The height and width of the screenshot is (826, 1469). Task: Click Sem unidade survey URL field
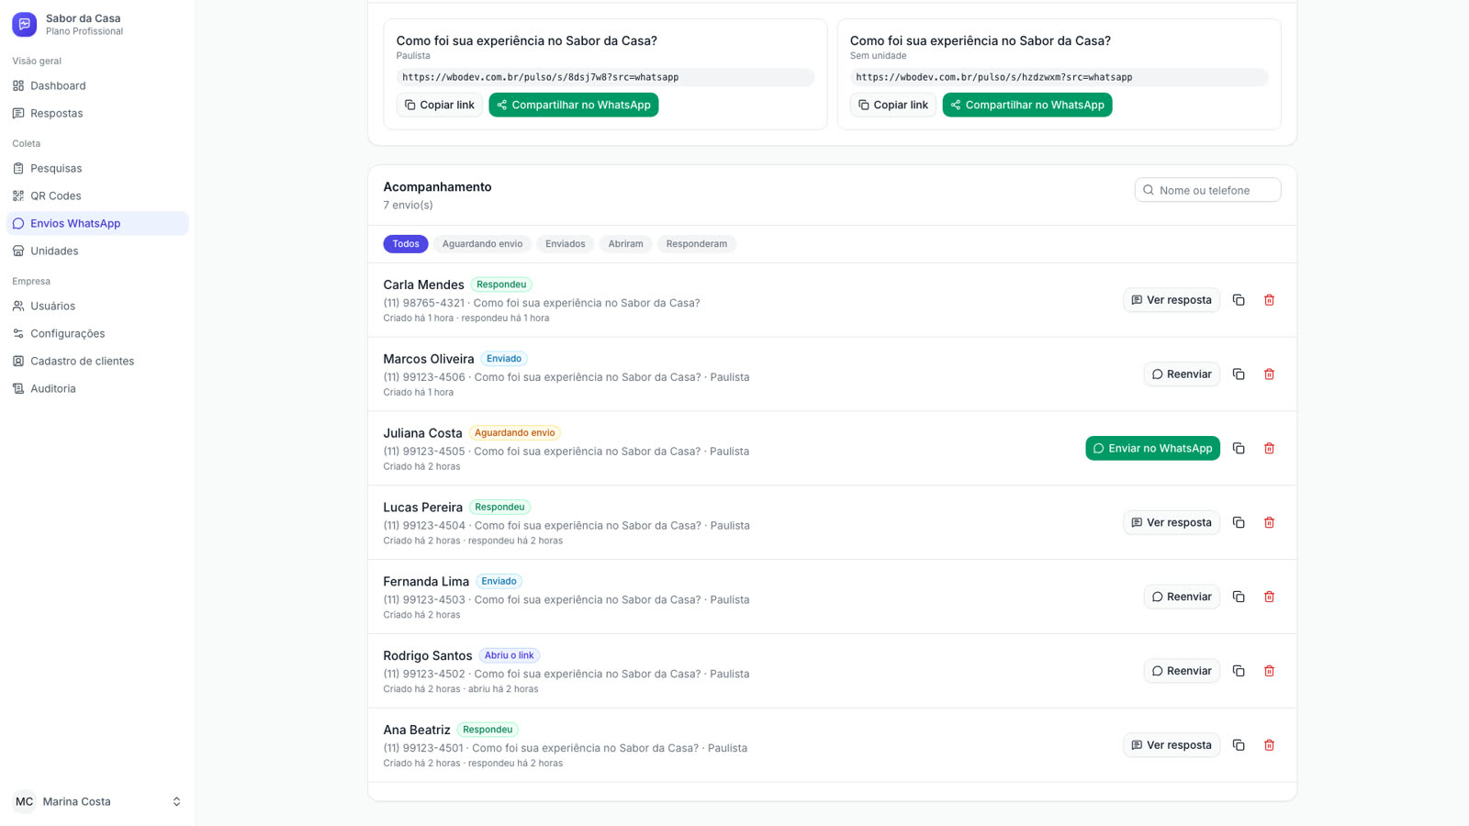(1059, 77)
